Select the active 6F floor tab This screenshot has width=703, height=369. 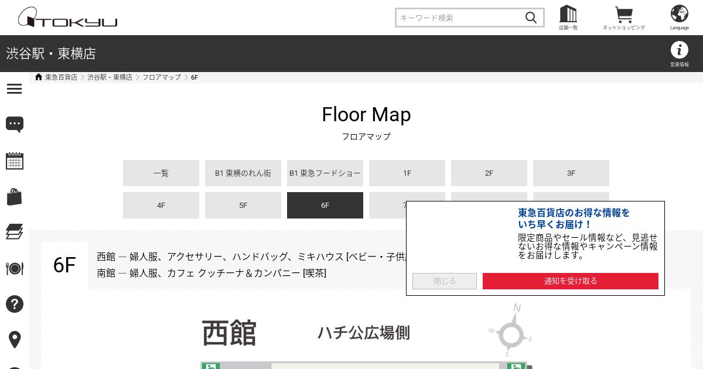point(325,205)
